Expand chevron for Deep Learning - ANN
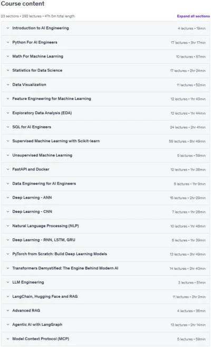 [x=8, y=198]
